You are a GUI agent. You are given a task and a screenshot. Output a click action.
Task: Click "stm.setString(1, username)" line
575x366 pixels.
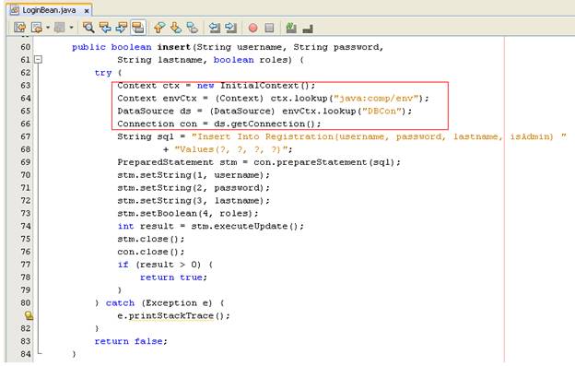click(194, 175)
